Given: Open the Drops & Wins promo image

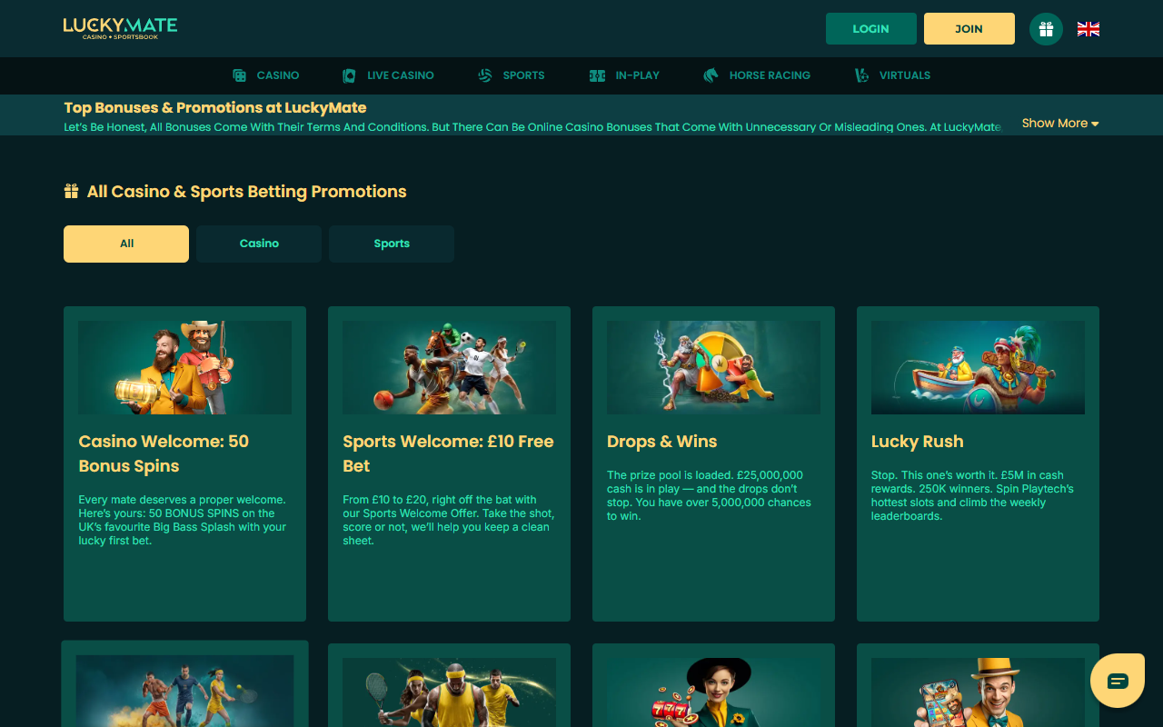Looking at the screenshot, I should click(712, 367).
